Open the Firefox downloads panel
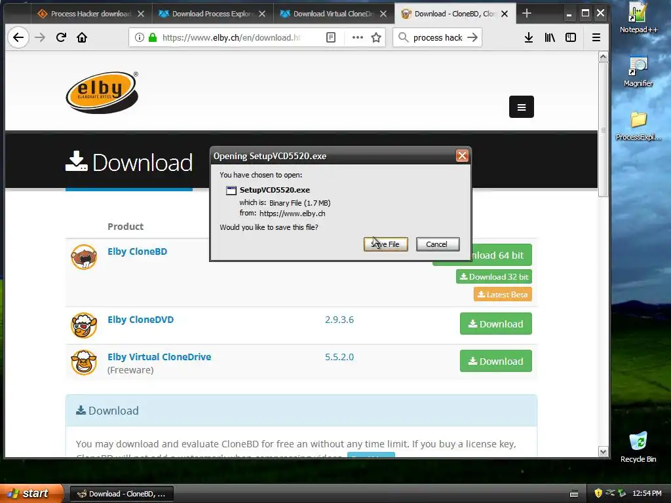Viewport: 671px width, 503px height. pyautogui.click(x=529, y=37)
